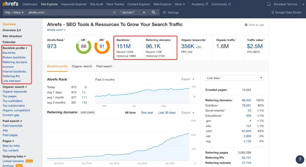The width and height of the screenshot is (306, 167).
Task: Open Broken backlinks in sidebar
Action: 14,57
